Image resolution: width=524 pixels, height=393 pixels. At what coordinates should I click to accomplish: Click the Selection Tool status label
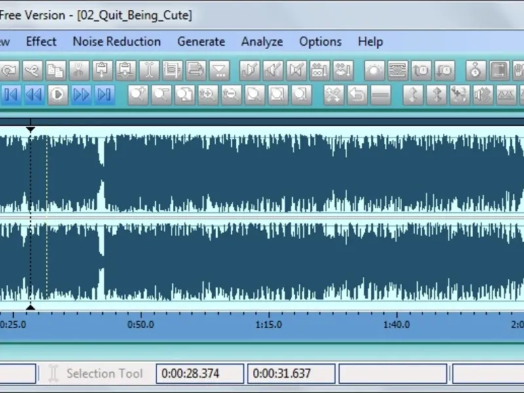click(104, 373)
